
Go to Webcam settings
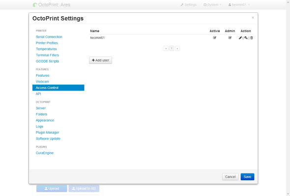pos(42,82)
